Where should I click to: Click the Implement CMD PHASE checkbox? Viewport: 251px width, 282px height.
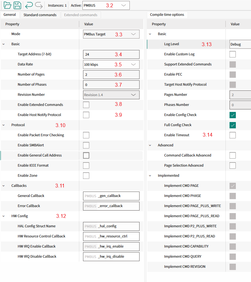233,196
